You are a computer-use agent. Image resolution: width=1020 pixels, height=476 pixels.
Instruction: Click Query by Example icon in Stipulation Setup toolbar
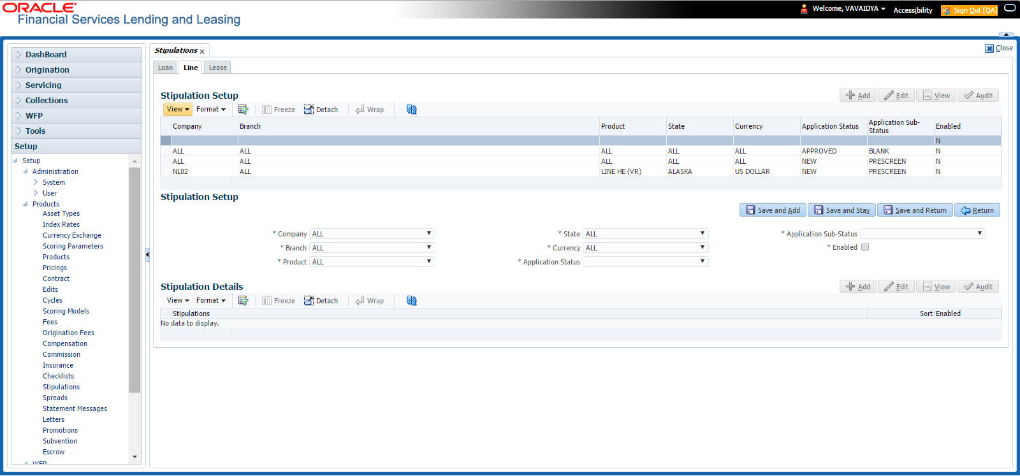pyautogui.click(x=243, y=110)
